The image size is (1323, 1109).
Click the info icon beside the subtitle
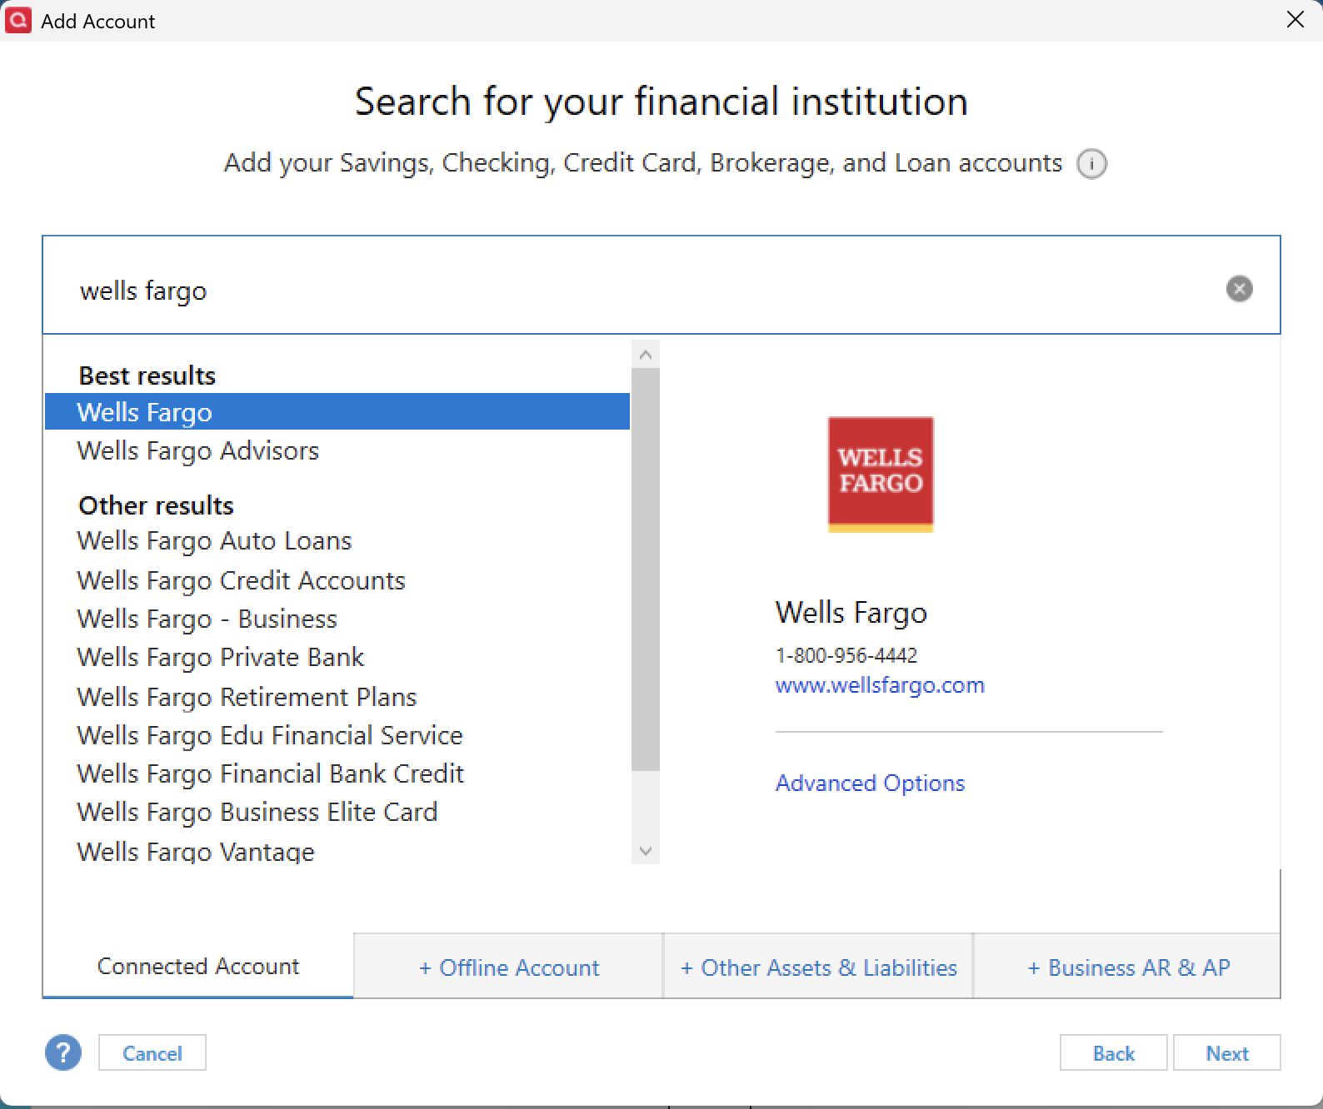1091,163
